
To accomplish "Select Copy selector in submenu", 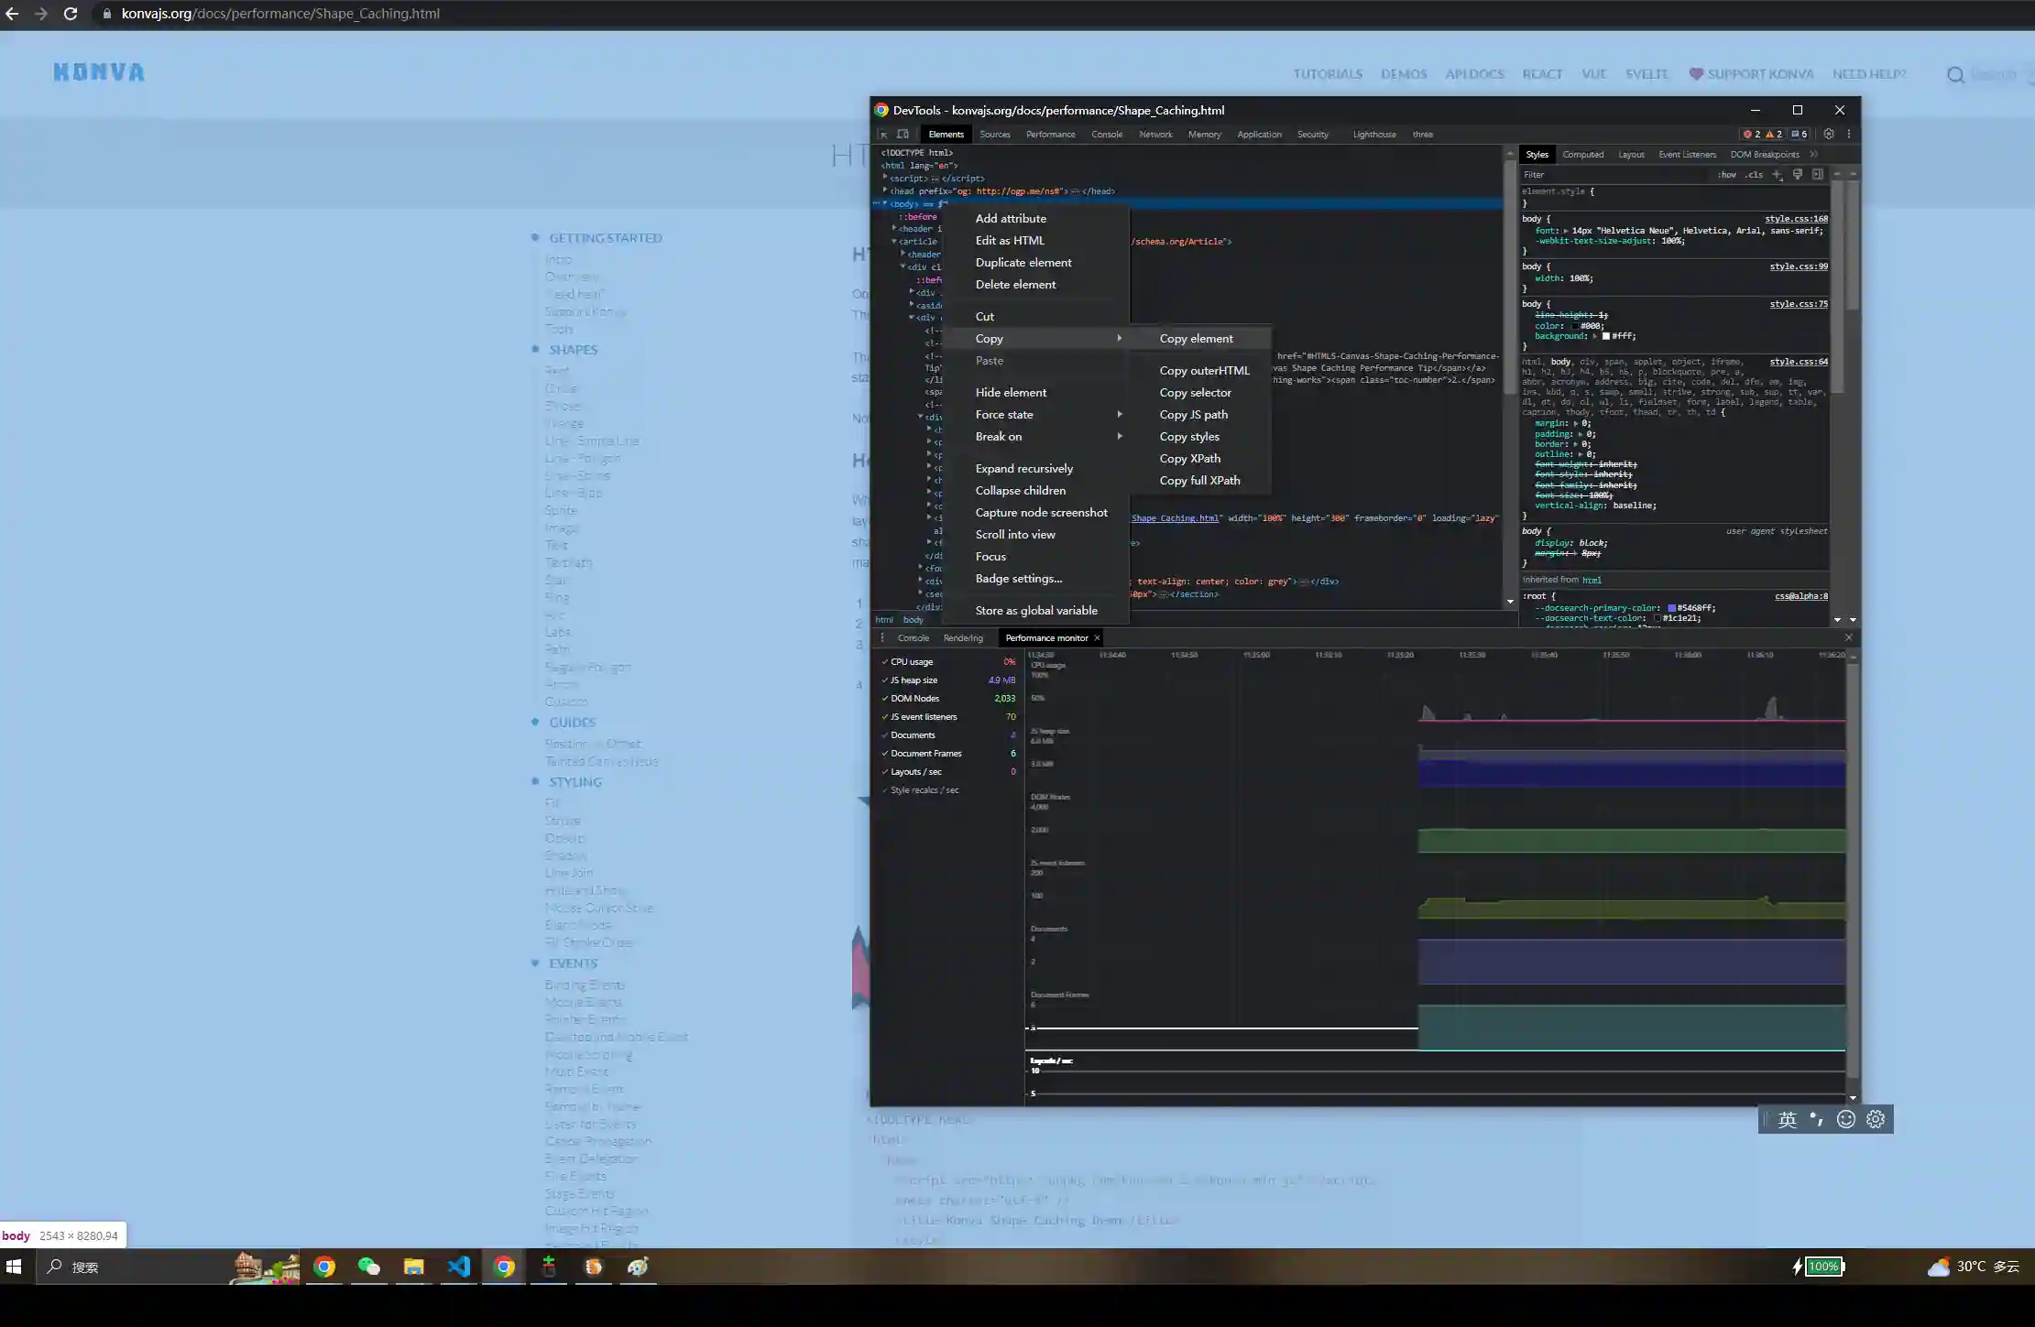I will [1196, 392].
